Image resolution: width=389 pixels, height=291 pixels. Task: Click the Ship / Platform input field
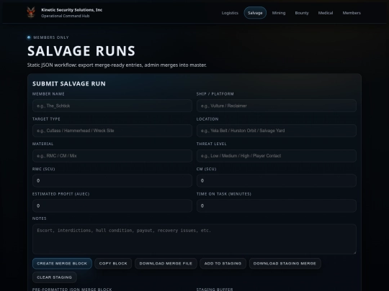click(x=277, y=106)
